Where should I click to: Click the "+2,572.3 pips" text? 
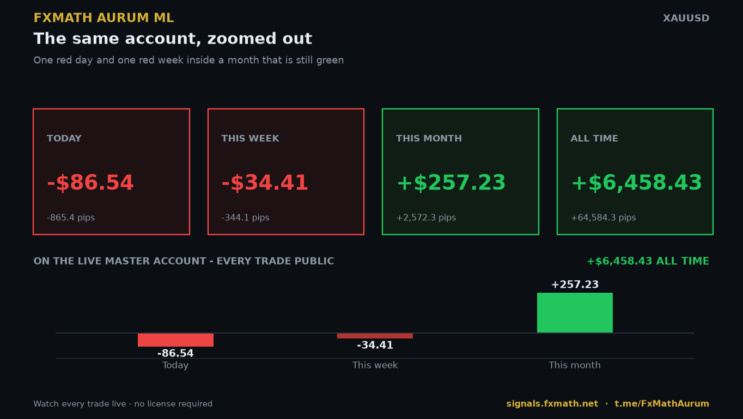pyautogui.click(x=426, y=218)
